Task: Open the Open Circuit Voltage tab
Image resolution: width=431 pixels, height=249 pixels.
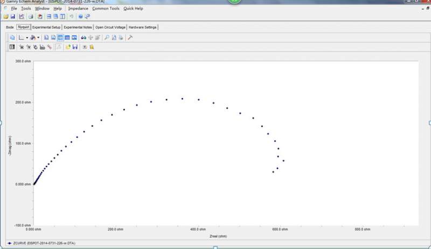Action: [110, 27]
